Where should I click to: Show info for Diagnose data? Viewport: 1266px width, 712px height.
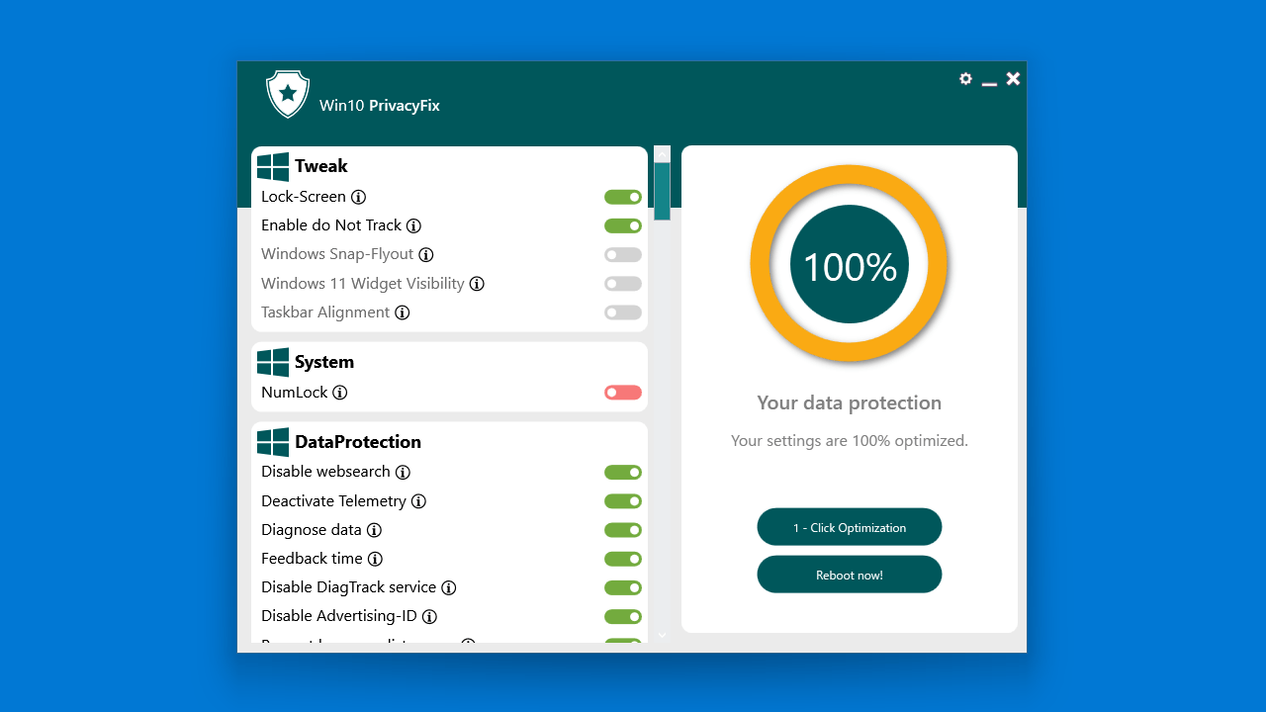374,530
